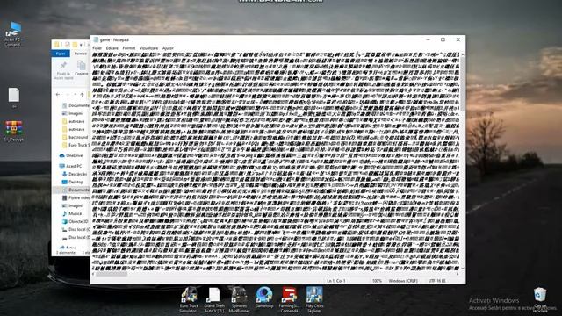Open Desktop in Explorer sidebar

click(73, 182)
